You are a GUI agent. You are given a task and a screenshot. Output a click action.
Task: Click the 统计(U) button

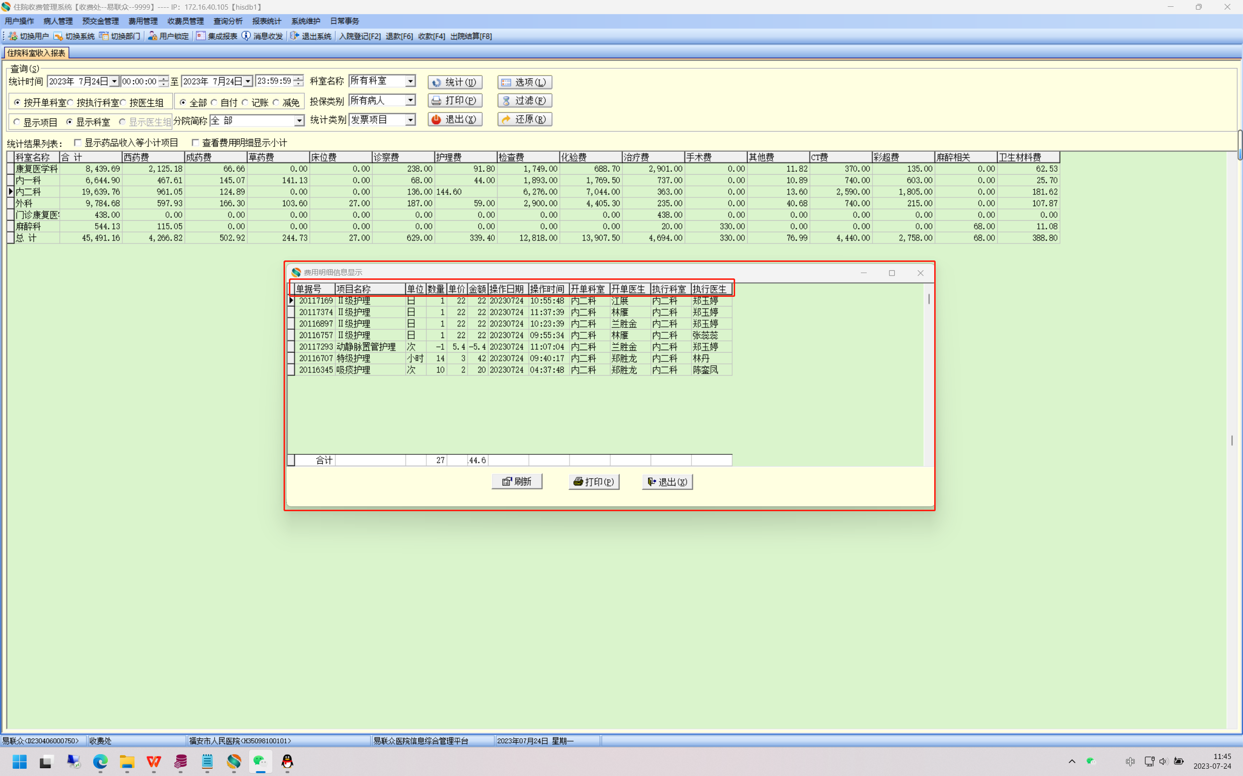coord(454,82)
